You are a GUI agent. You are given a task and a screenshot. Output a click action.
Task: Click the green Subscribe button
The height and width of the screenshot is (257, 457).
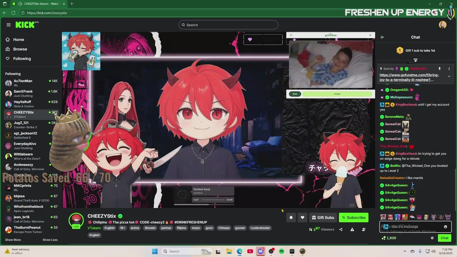click(x=353, y=217)
